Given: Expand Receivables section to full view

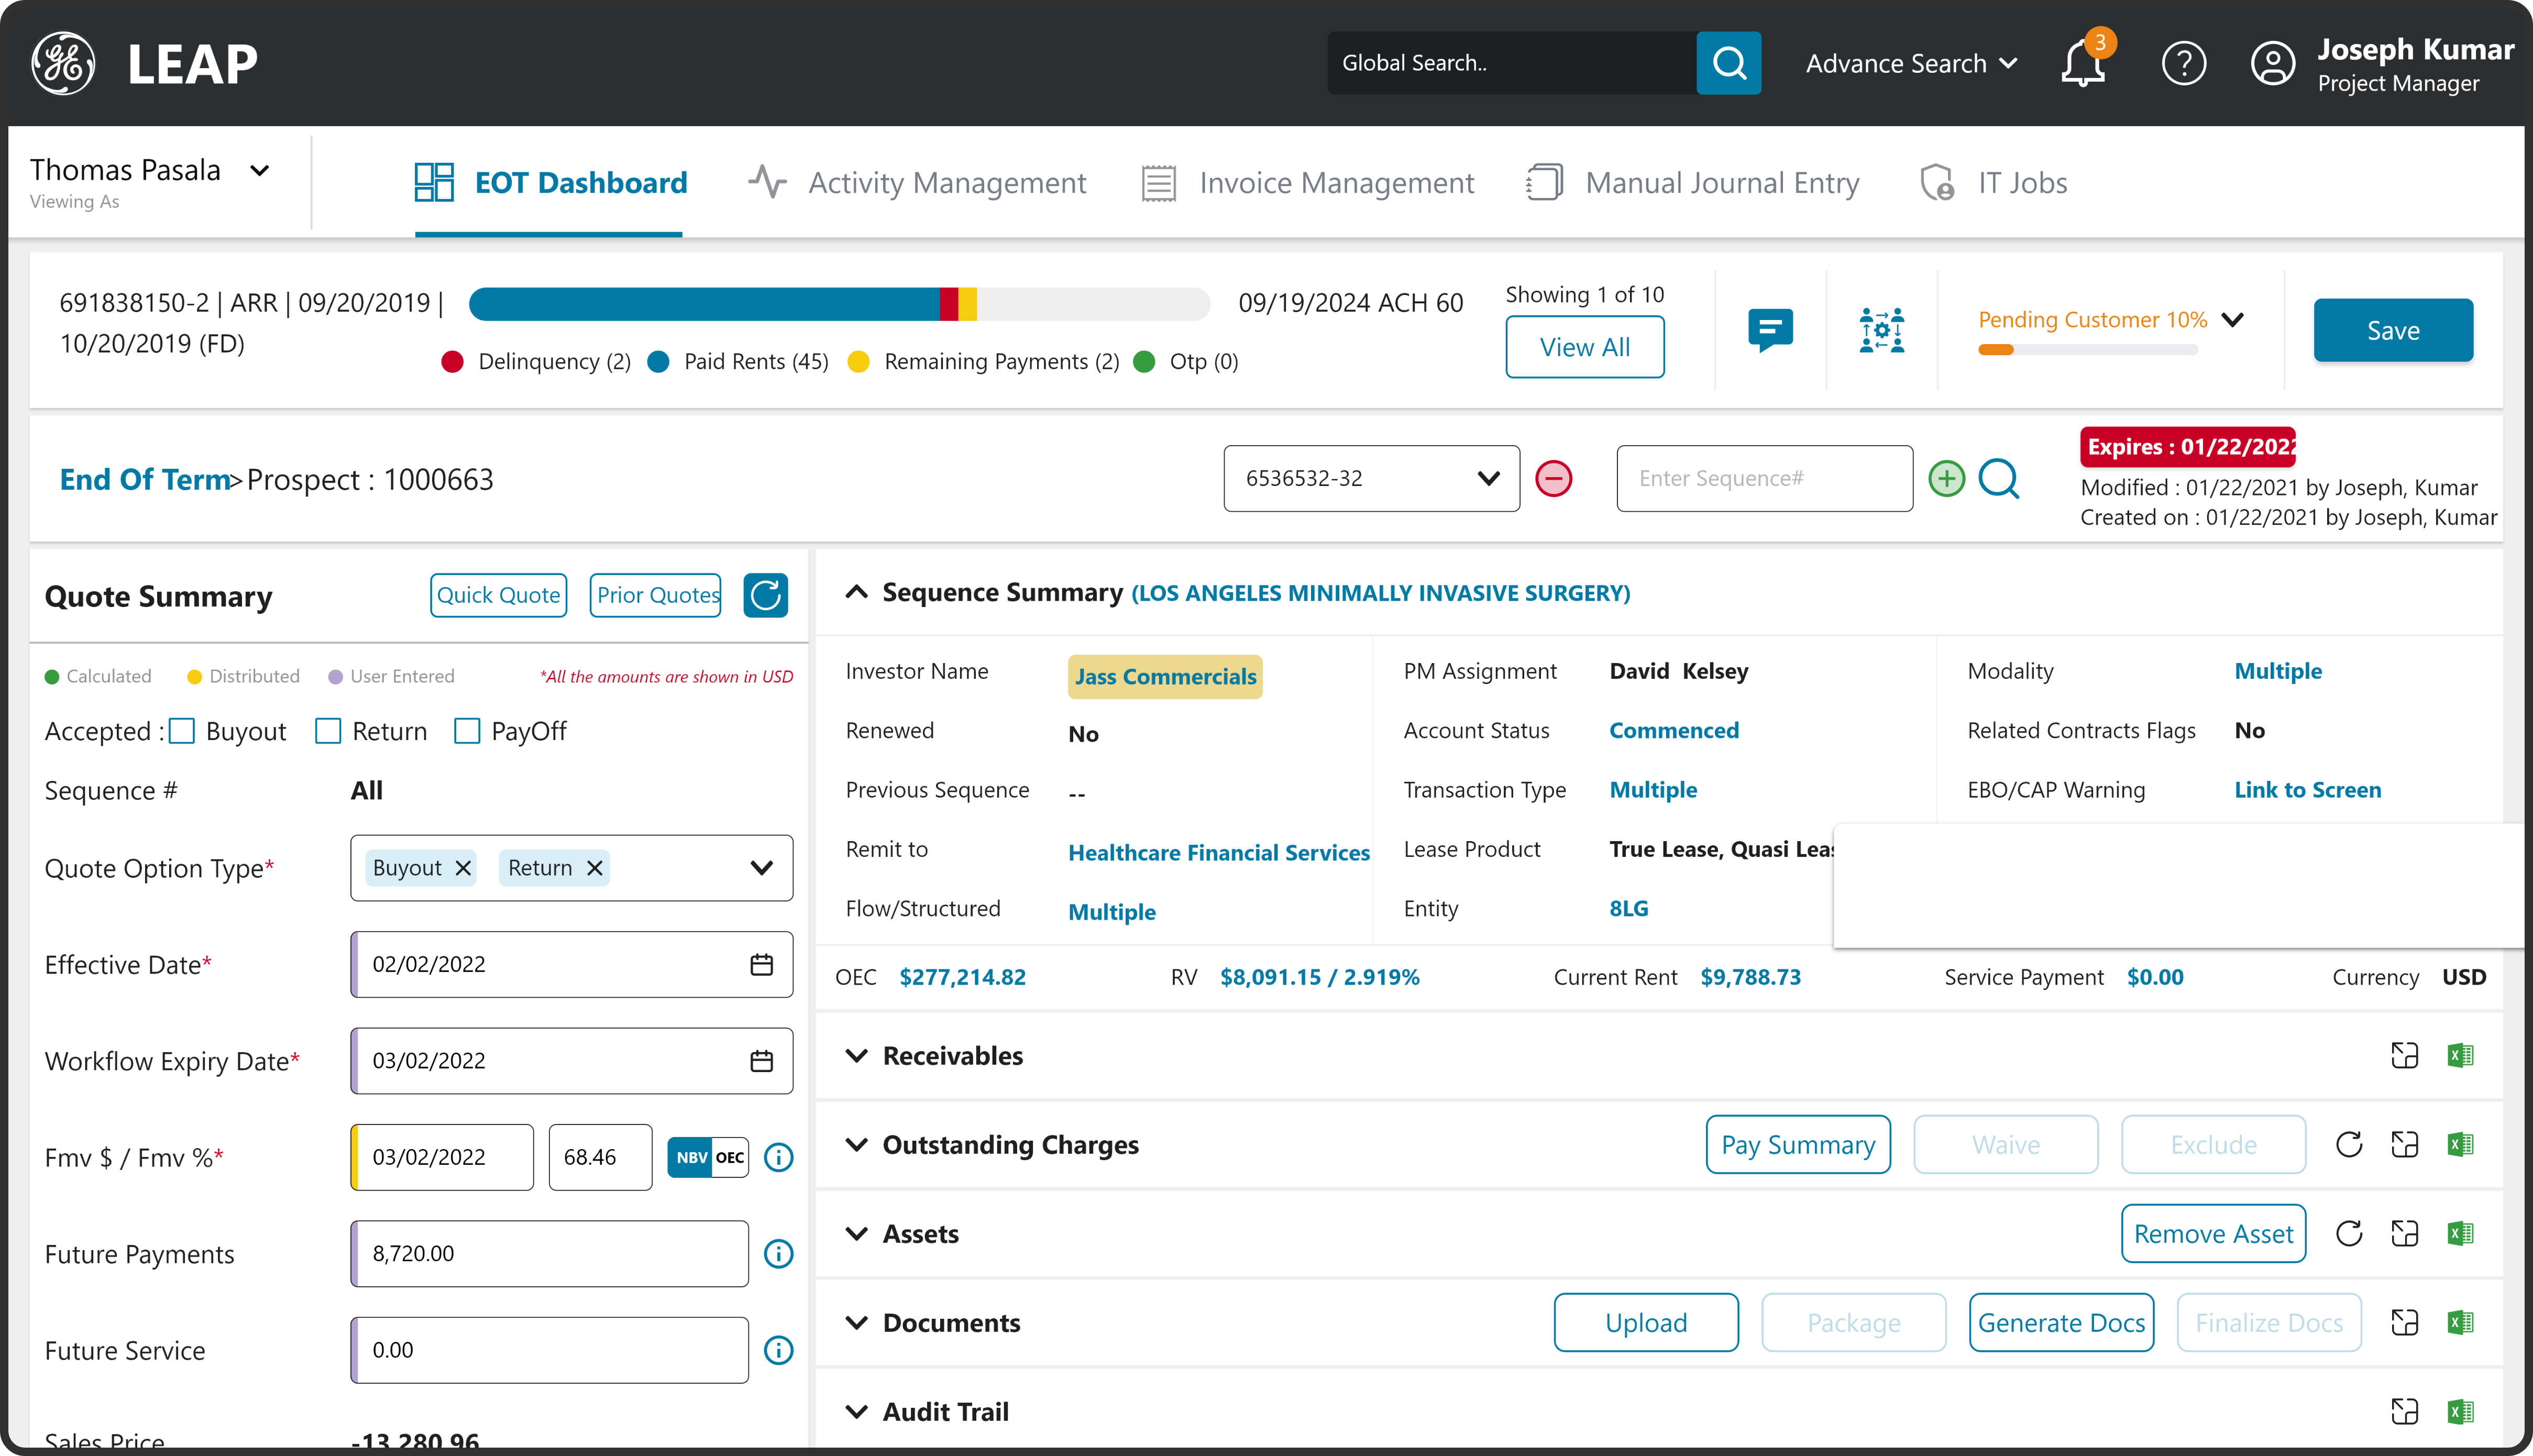Looking at the screenshot, I should click(2404, 1055).
